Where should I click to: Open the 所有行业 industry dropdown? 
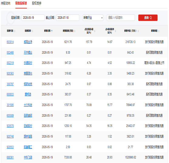coord(93,18)
